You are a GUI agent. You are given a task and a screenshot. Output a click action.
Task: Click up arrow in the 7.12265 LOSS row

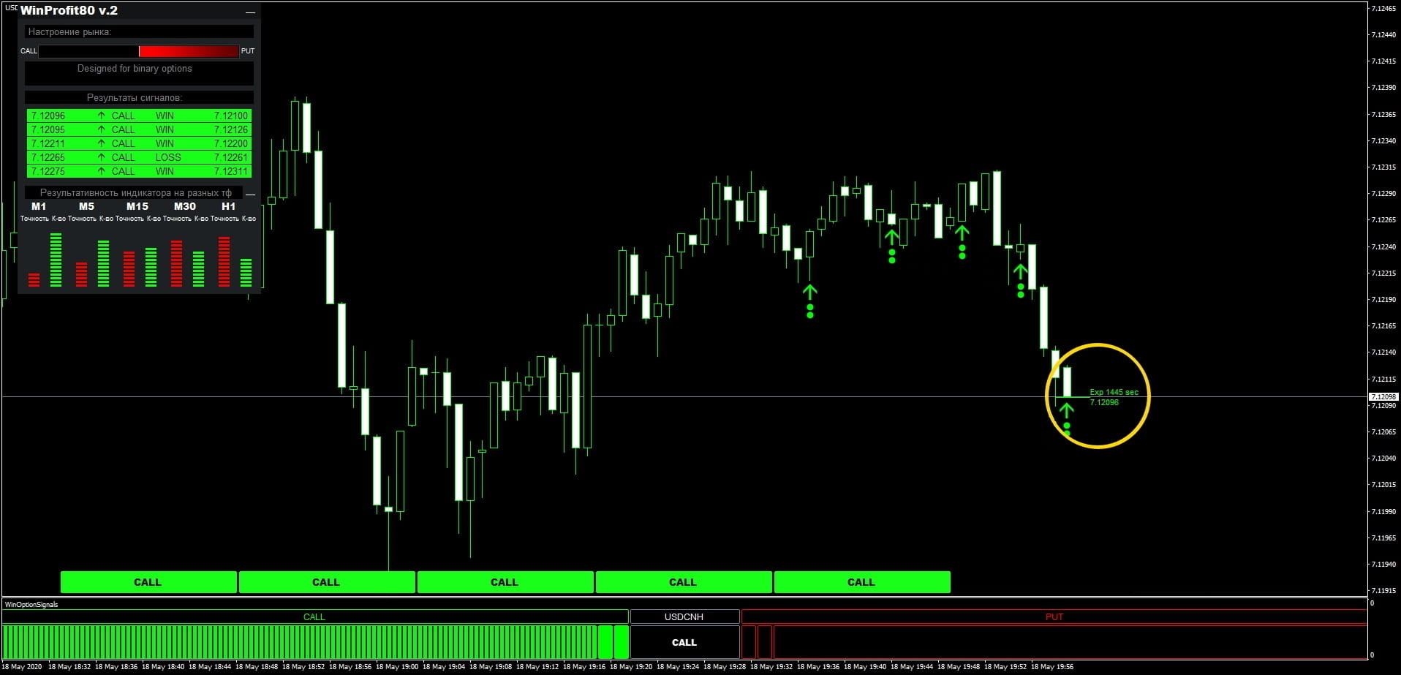pyautogui.click(x=101, y=157)
